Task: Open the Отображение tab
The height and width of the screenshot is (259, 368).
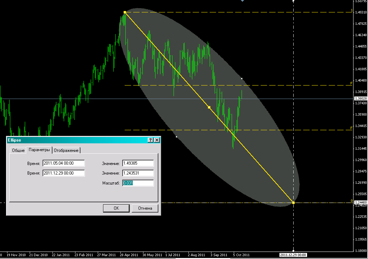Action: coord(66,150)
